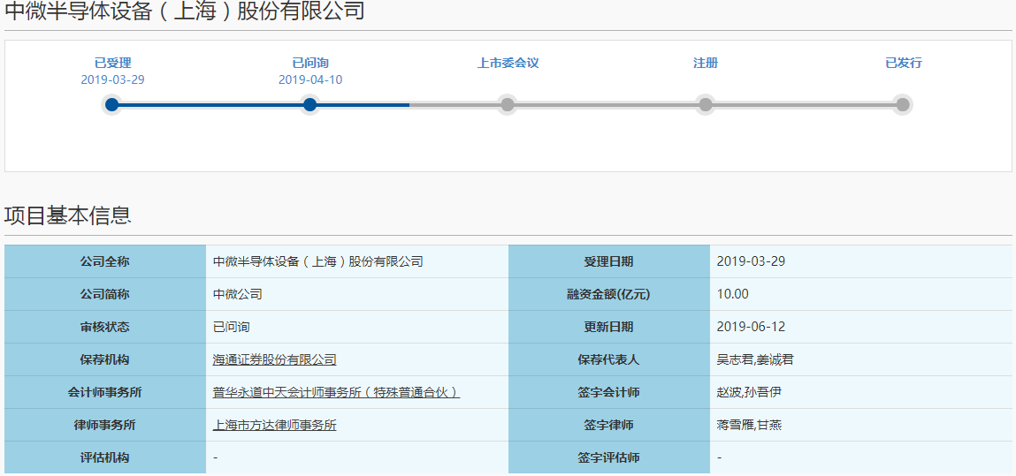This screenshot has width=1016, height=476.
Task: Select the 注册 stage label
Action: click(706, 64)
